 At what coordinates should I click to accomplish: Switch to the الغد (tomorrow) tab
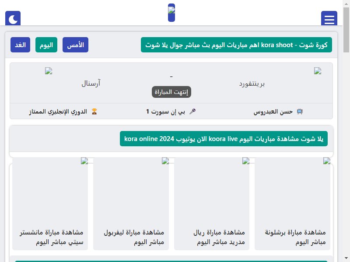pos(20,45)
